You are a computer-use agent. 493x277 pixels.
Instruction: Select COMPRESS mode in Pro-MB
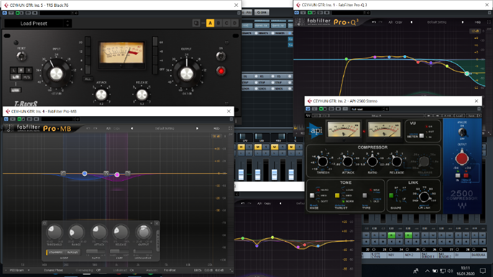(x=56, y=252)
